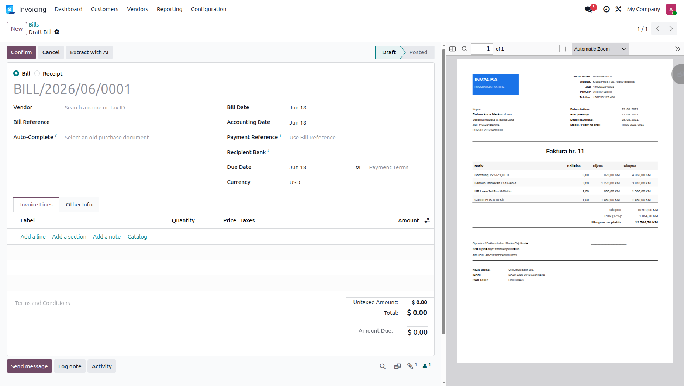Switch to the Other Info tab

(79, 205)
